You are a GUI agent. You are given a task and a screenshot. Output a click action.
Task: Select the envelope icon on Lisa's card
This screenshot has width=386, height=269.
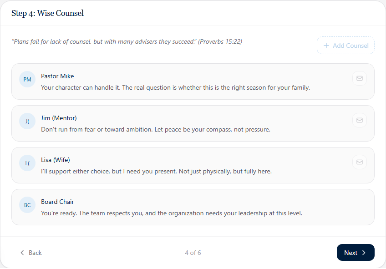pos(360,162)
